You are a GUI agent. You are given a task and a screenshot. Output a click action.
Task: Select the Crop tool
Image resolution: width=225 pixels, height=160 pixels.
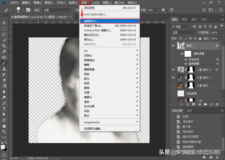pos(4,46)
